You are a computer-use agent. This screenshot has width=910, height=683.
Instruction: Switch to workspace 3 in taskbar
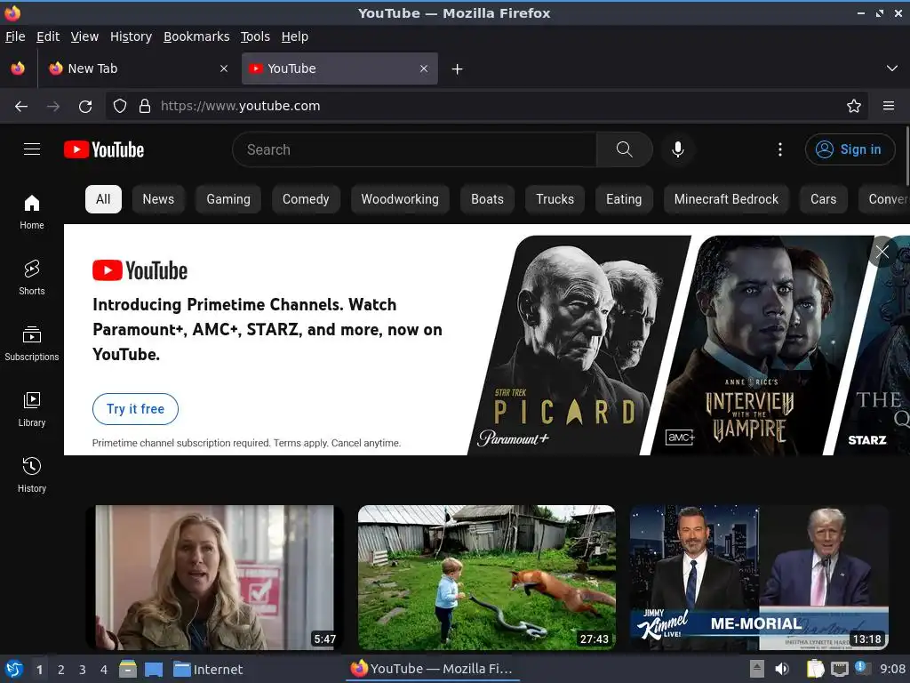click(x=83, y=670)
